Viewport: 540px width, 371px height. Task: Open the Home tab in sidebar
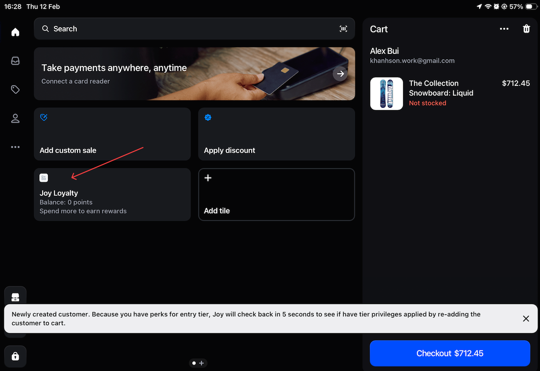click(x=15, y=32)
